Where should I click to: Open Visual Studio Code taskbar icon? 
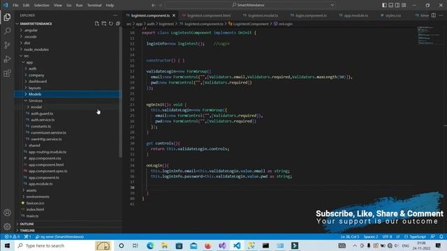(237, 245)
